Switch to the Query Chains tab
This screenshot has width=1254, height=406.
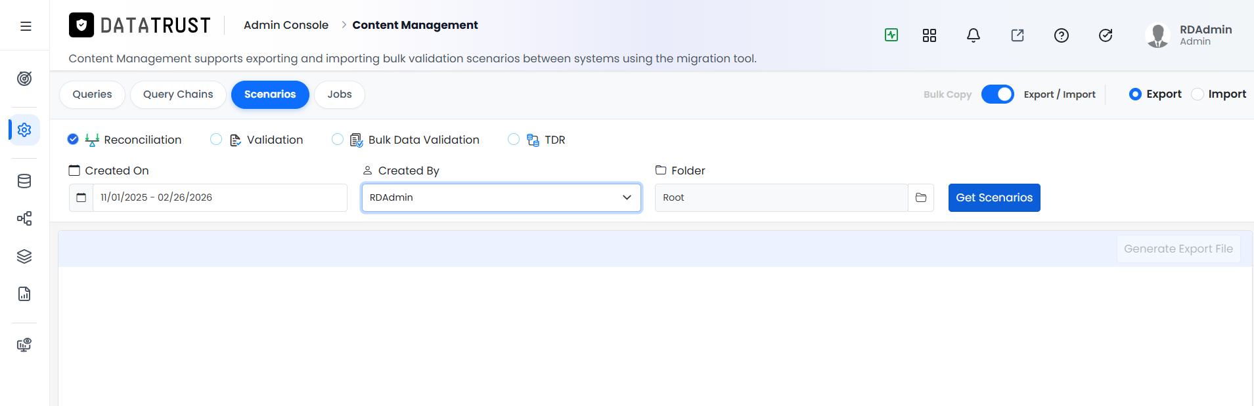[178, 94]
